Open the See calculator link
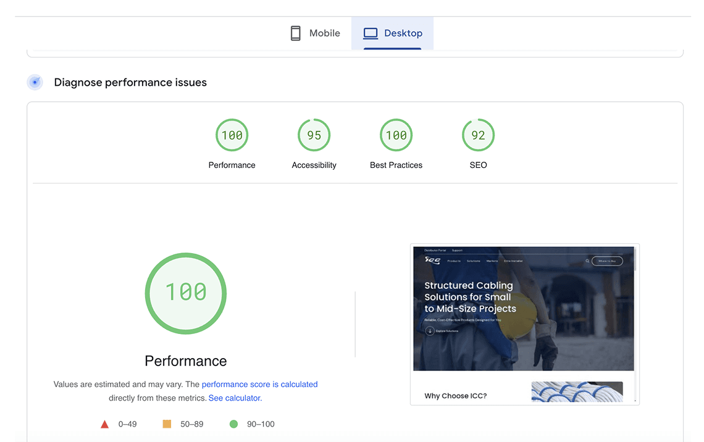704x442 pixels. 235,398
